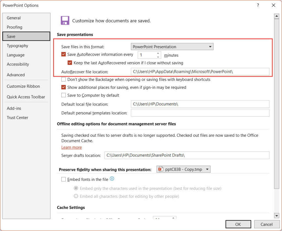
Task: Select Embed all characters radio option
Action: tap(76, 196)
